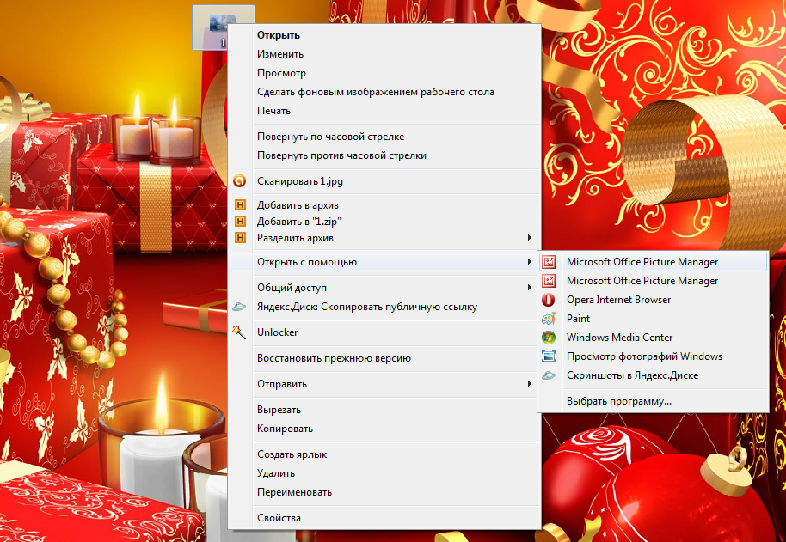Click the Просмотр фотографий Windows icon
This screenshot has height=542, width=786.
tap(549, 356)
